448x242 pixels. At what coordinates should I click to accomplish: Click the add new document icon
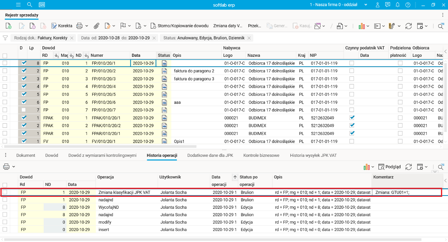click(x=9, y=26)
